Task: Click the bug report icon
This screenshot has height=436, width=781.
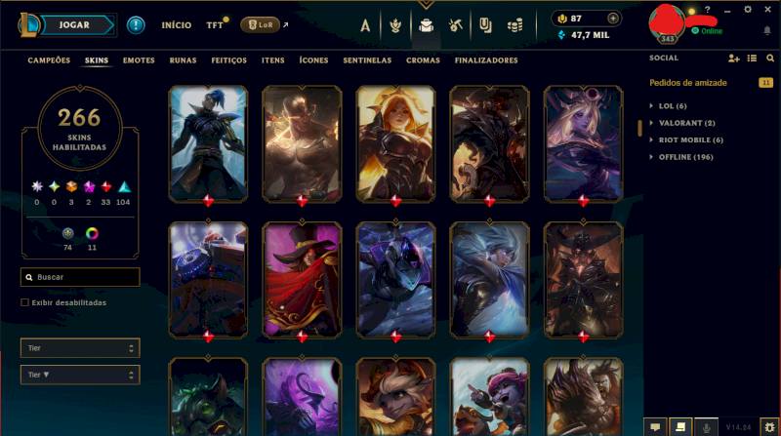Action: click(770, 427)
